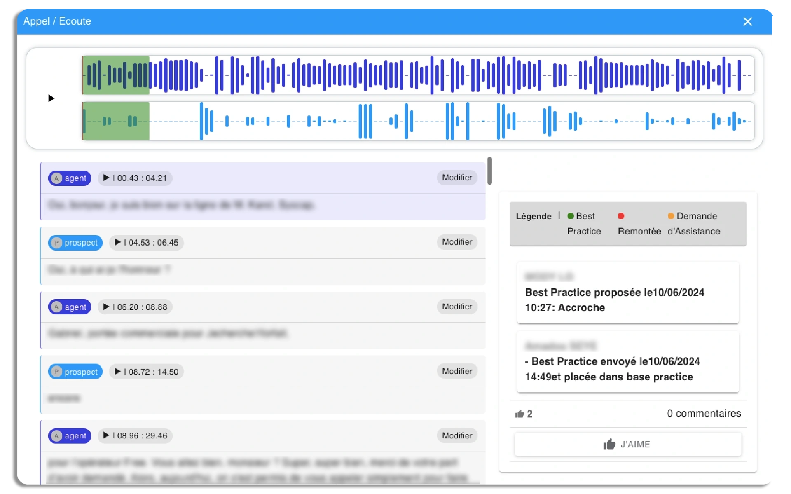
Task: Play agent segment 00.43 : 04.21
Action: 106,178
